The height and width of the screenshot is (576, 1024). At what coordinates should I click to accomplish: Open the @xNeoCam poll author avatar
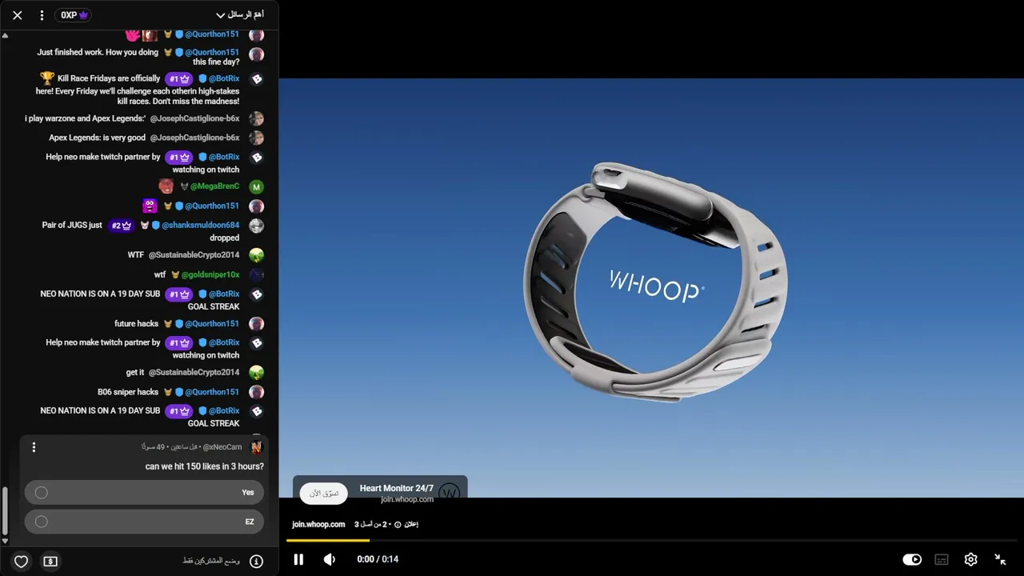[x=257, y=447]
